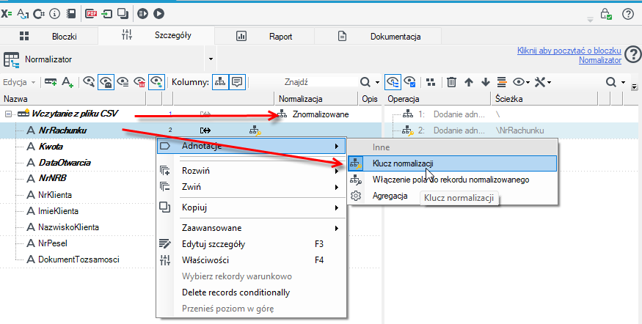Screen dimensions: 642x324
Task: Click the red PDF export icon
Action: [x=91, y=14]
